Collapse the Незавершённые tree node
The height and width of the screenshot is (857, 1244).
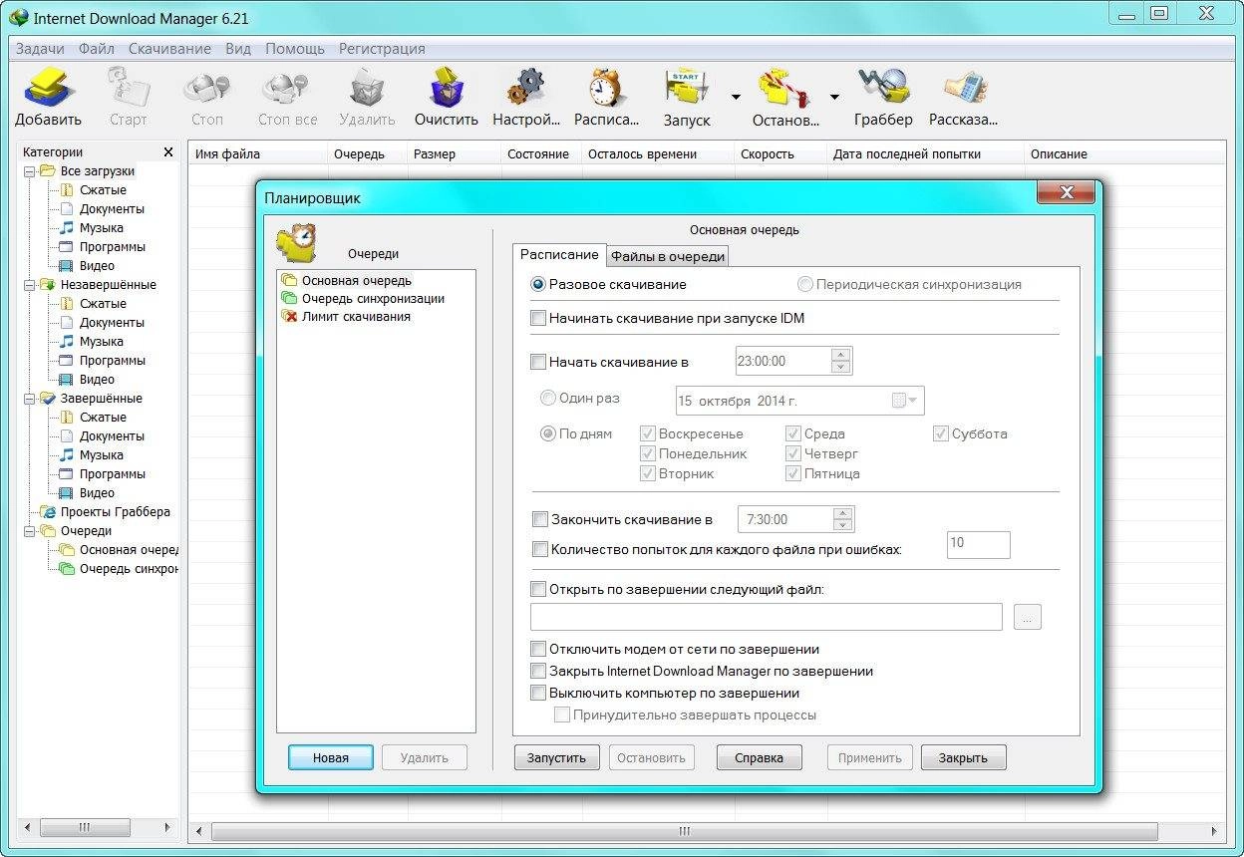click(x=30, y=285)
